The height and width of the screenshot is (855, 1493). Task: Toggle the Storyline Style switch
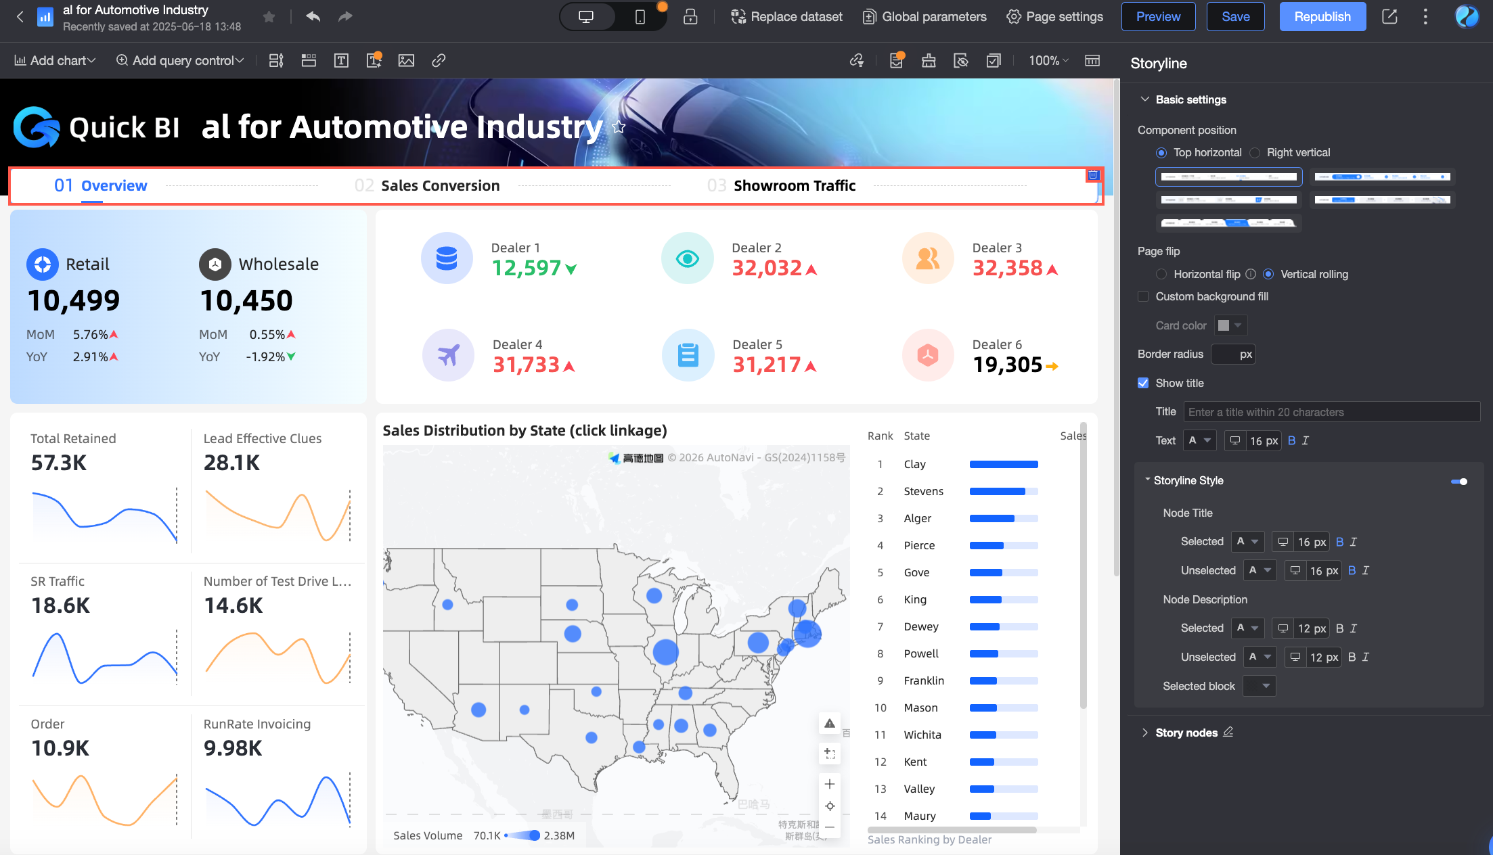point(1459,482)
